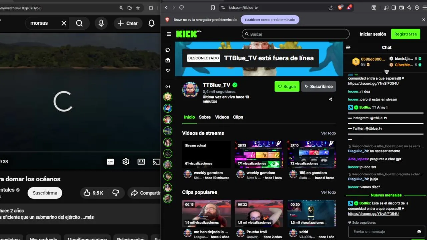Open YouTube player settings gear
The width and height of the screenshot is (427, 240).
[x=126, y=162]
